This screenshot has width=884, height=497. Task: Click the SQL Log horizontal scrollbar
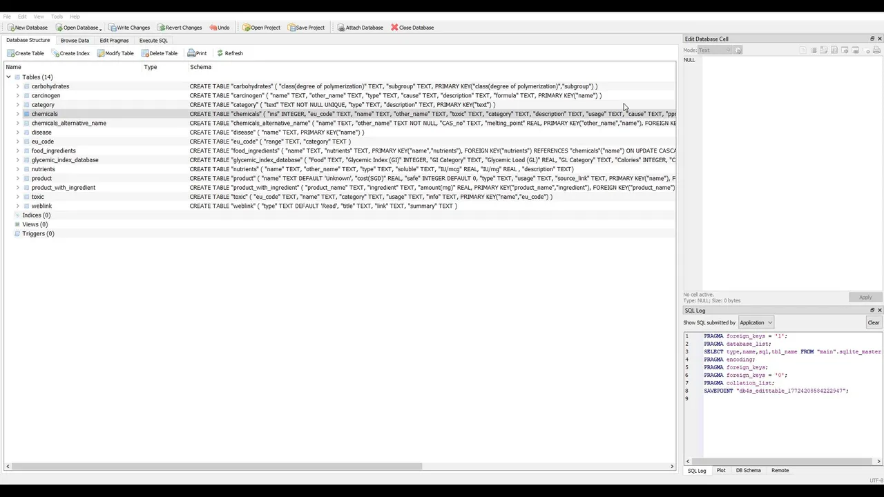pos(783,461)
